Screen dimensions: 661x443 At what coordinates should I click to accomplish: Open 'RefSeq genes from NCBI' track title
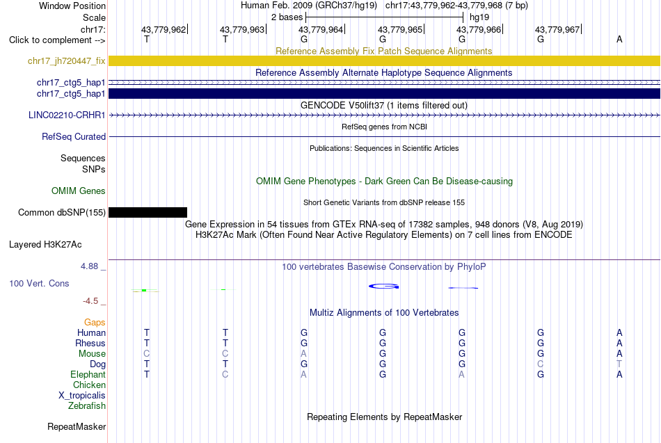[x=385, y=127]
